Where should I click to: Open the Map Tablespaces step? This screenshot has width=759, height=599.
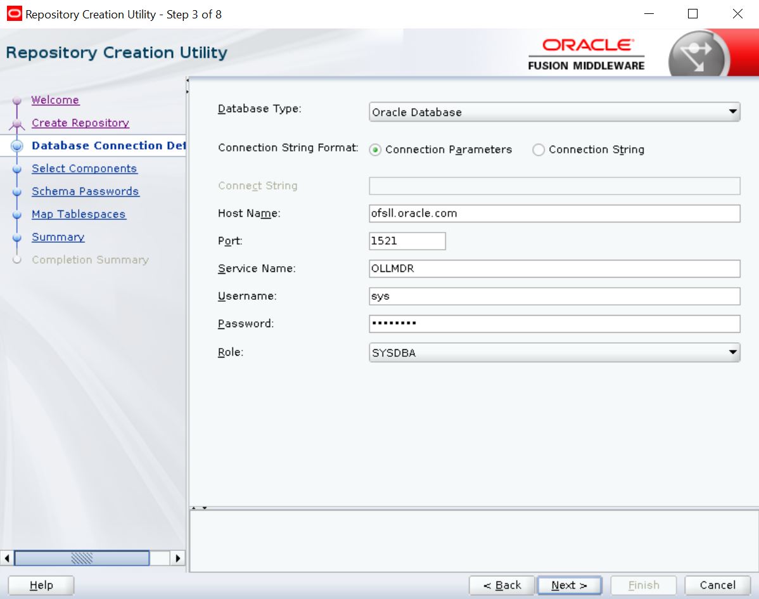point(79,214)
